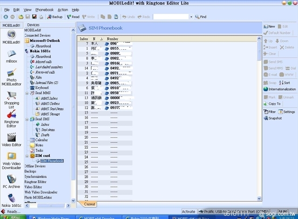Select phonebook row with index 13
This screenshot has height=219, width=298.
(105, 98)
